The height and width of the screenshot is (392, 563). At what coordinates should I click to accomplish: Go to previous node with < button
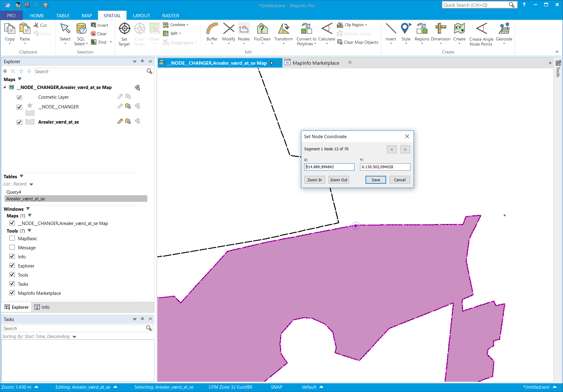pos(392,149)
